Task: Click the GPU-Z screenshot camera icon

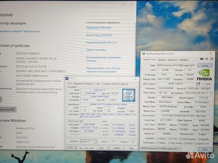Action: pos(202,59)
